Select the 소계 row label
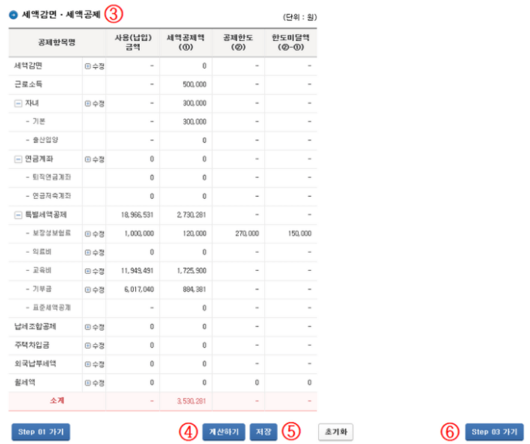The width and height of the screenshot is (530, 444). point(57,401)
